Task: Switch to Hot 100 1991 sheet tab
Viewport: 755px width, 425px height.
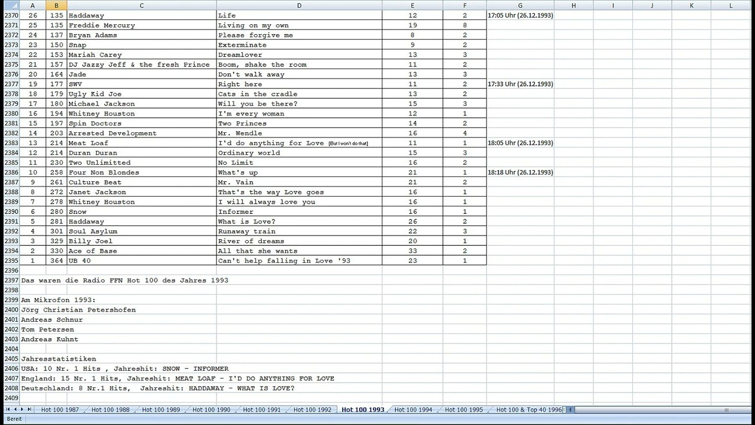Action: pyautogui.click(x=262, y=410)
